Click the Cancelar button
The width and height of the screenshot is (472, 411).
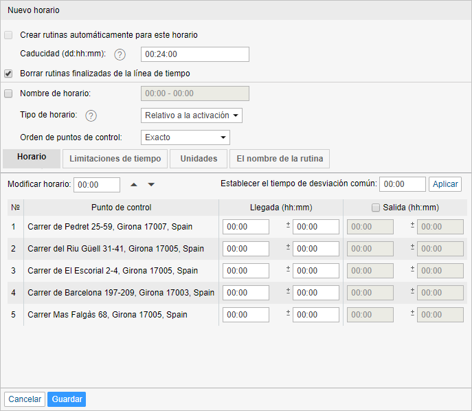[x=25, y=399]
